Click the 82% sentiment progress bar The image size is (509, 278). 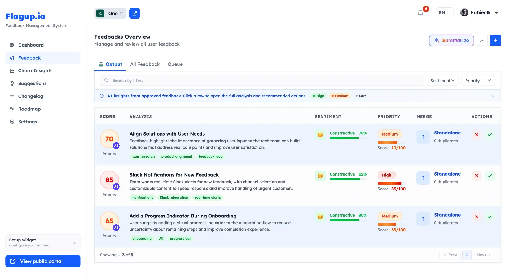[348, 180]
